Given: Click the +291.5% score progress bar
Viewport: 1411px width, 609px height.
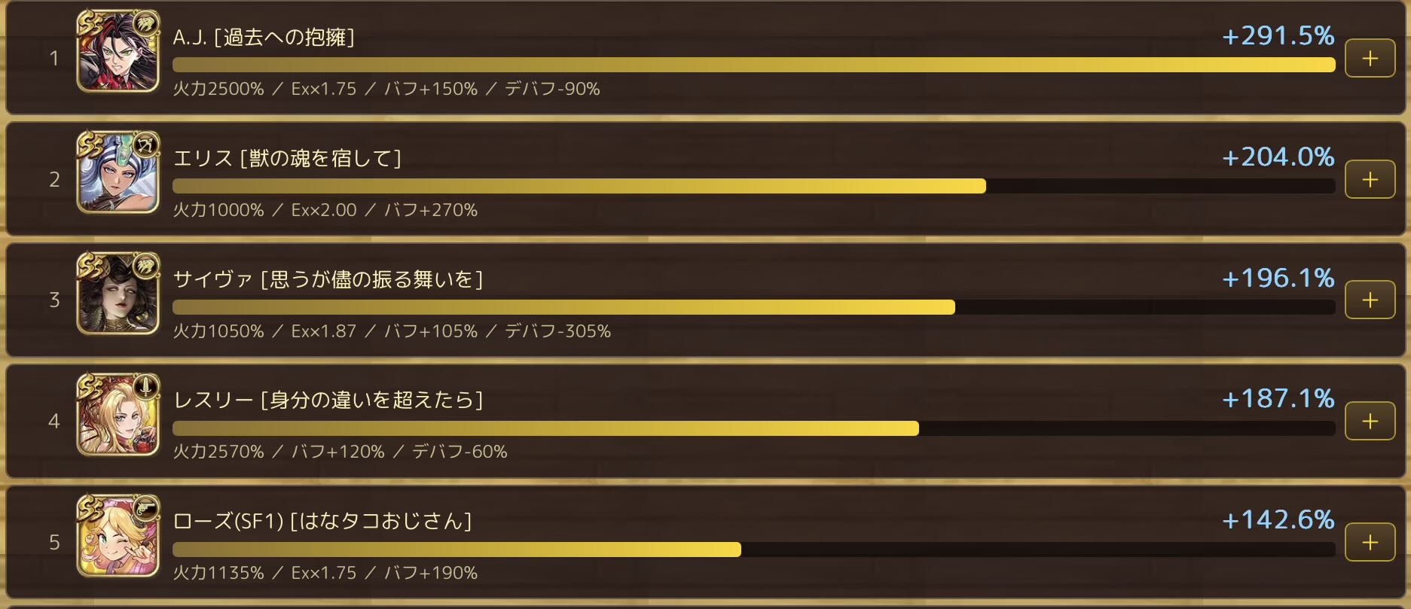Looking at the screenshot, I should (753, 65).
